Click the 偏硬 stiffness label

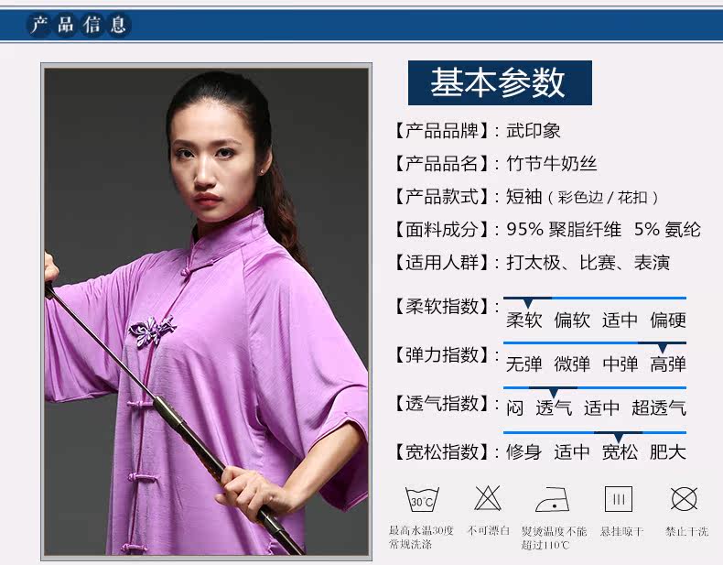668,320
